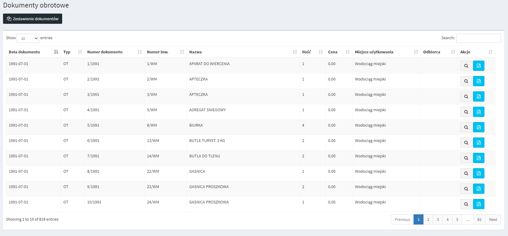Click search icon in AGREGAT SNIEGOWY row
Image resolution: width=508 pixels, height=236 pixels.
466,112
